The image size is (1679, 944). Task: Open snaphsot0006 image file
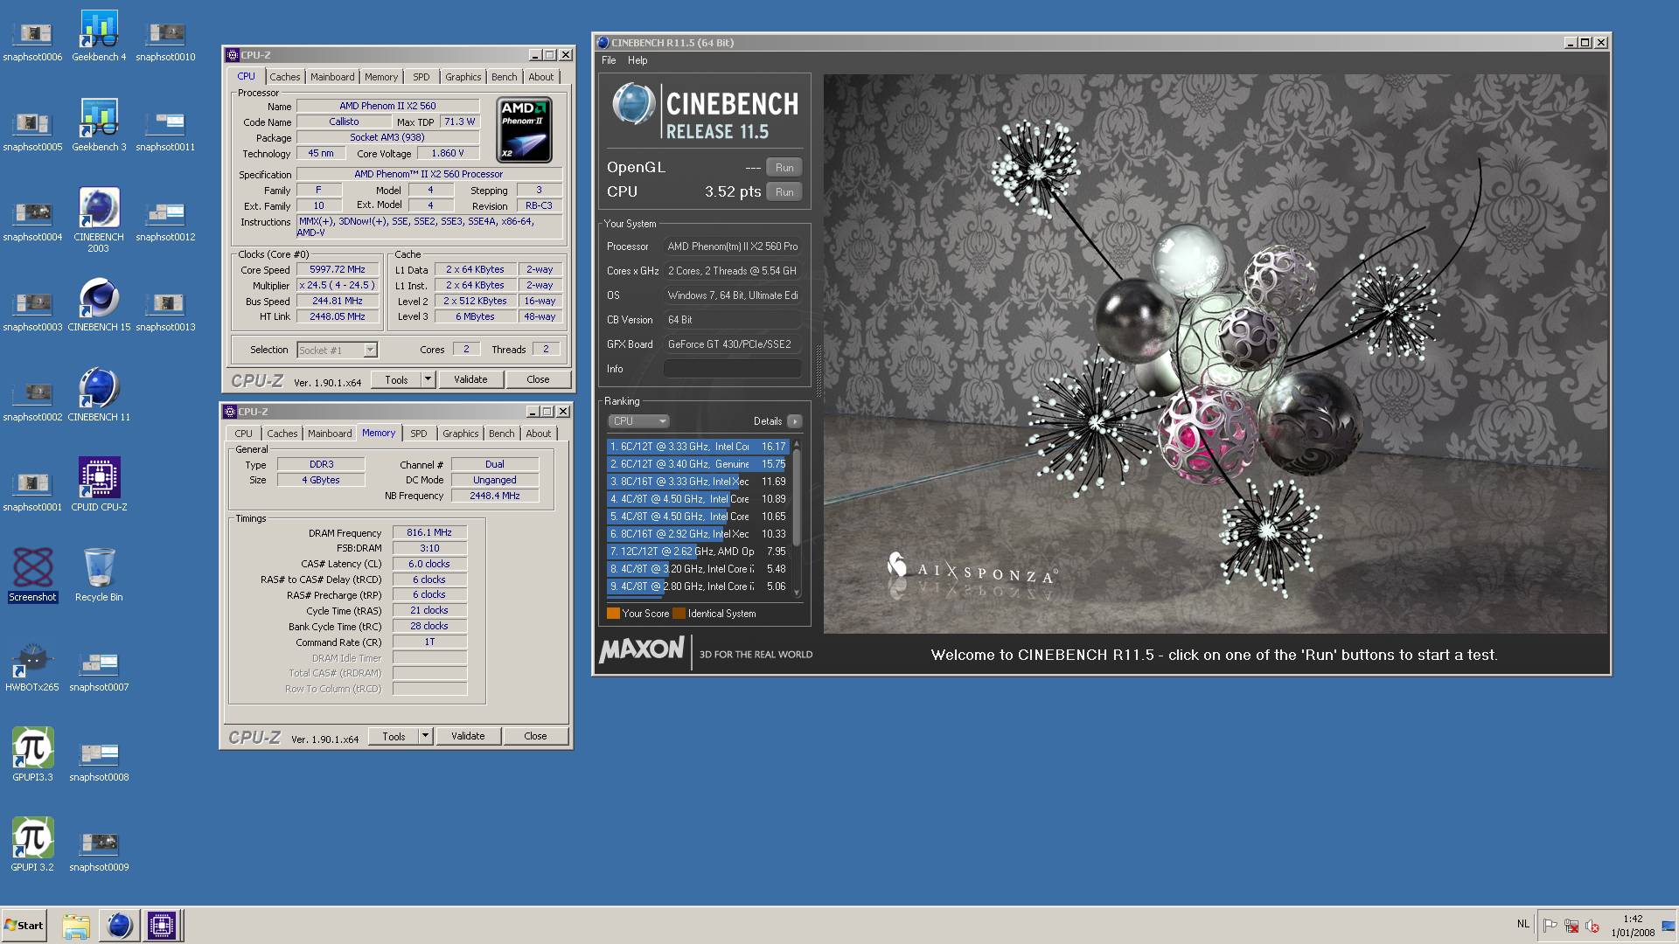[x=32, y=41]
